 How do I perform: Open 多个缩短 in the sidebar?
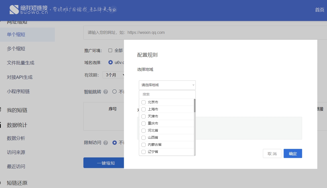[16, 49]
